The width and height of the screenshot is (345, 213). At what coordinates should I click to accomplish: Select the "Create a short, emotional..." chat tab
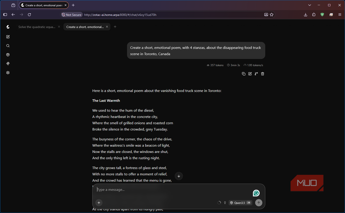85,27
